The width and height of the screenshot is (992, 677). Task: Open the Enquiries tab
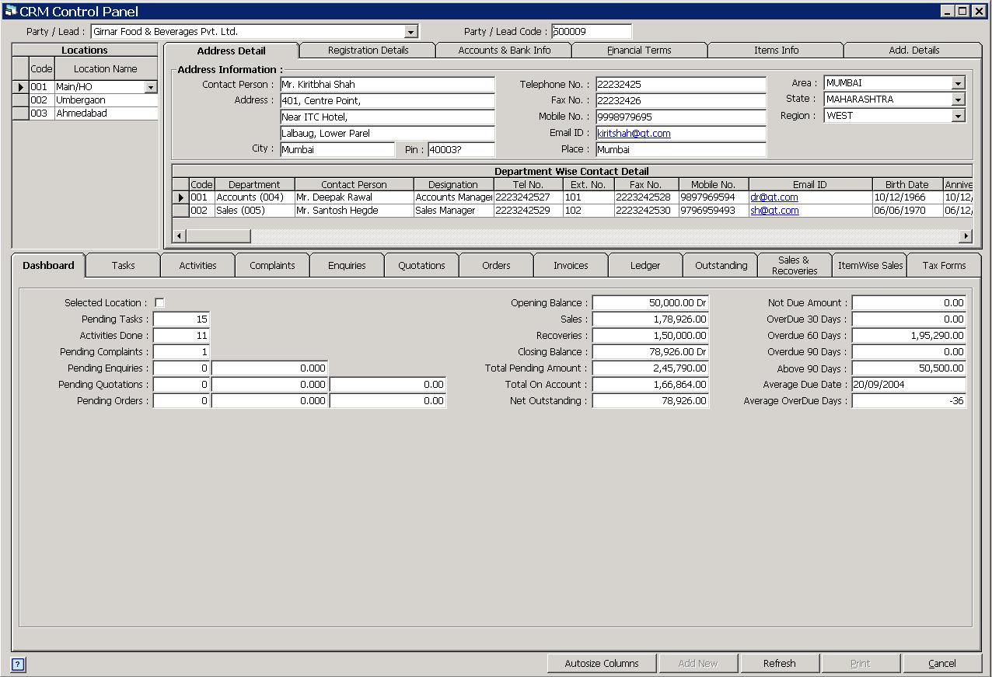pos(347,265)
